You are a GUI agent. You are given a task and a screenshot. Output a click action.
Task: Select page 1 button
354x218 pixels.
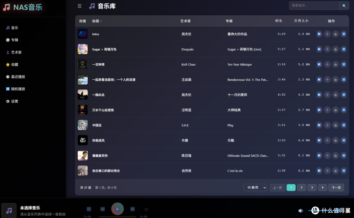(x=291, y=188)
